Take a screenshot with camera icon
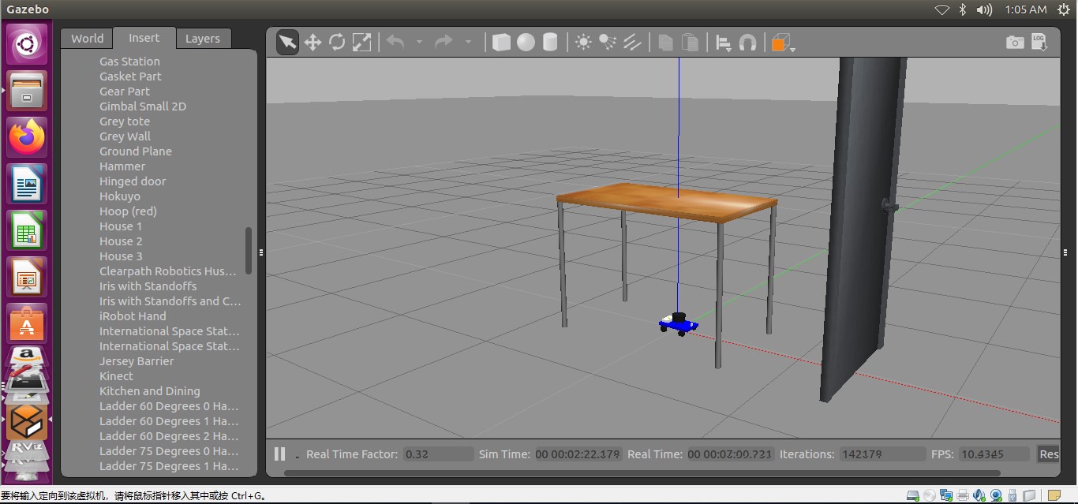The image size is (1078, 504). 1015,43
